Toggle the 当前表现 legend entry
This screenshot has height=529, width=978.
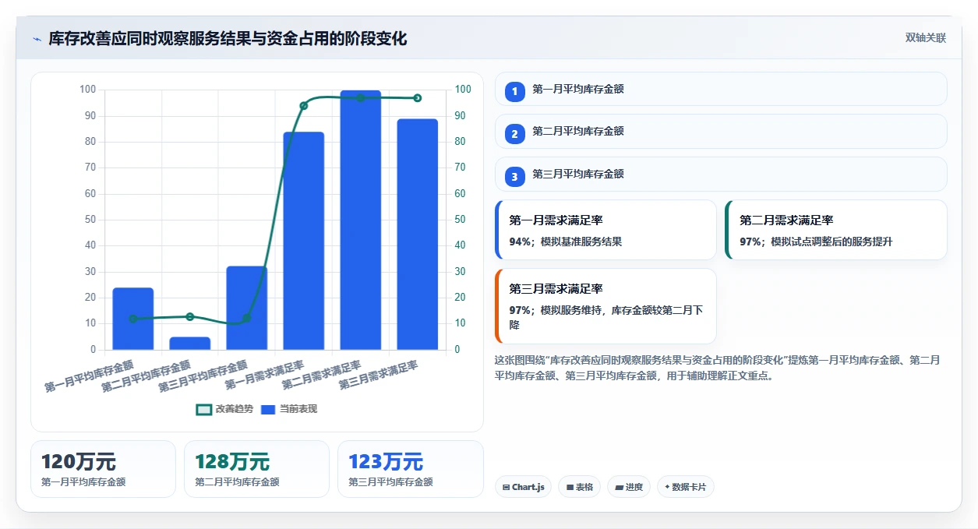click(x=289, y=409)
